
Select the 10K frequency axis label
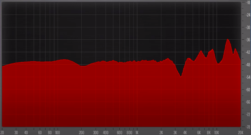pos(216,132)
